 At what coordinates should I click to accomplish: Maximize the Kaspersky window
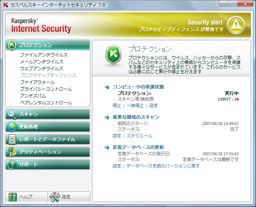[x=233, y=4]
